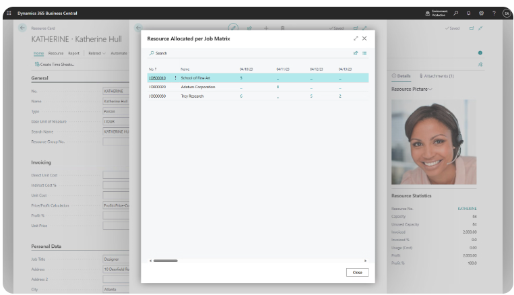514x295 pixels.
Task: Click the plus new-record icon
Action: pos(266,28)
